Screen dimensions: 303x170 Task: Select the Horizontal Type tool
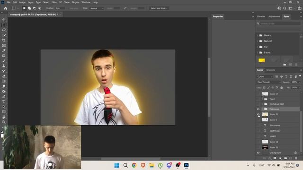(4, 102)
